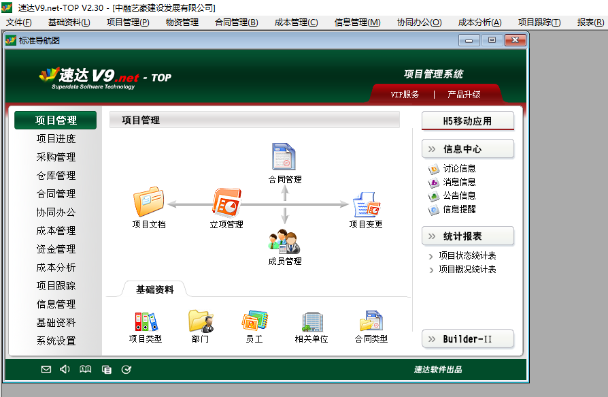Select 项目管理 in the left sidebar
608x397 pixels.
[56, 121]
